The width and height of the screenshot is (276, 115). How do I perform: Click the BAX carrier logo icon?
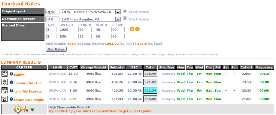point(5,74)
